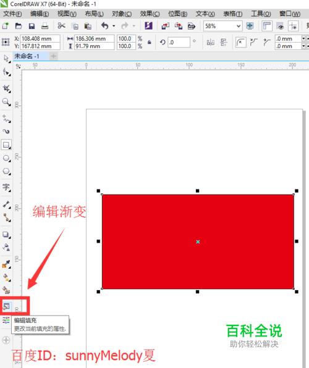Toggle the lock ratio padlock
This screenshot has height=368, width=309.
149,42
